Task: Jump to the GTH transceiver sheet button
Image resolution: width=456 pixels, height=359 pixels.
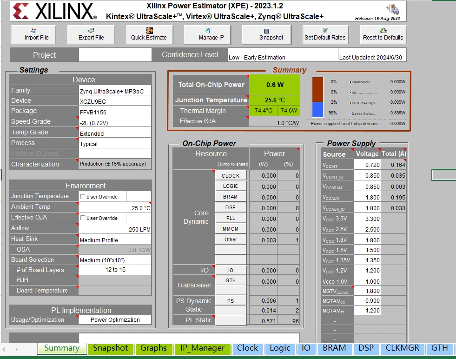Action: [231, 280]
